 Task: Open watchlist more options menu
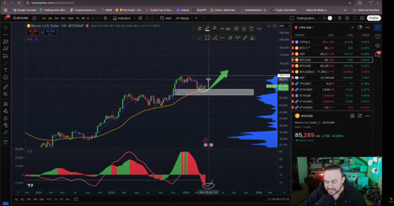point(368,27)
